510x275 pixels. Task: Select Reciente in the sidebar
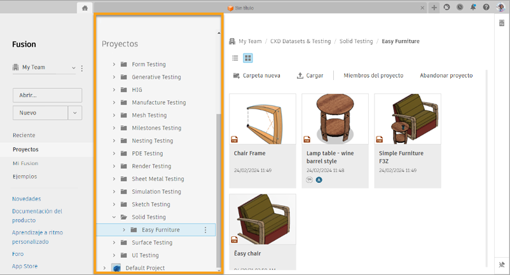tap(24, 135)
